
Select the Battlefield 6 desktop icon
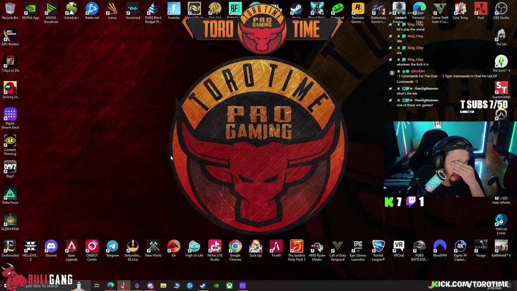501,249
